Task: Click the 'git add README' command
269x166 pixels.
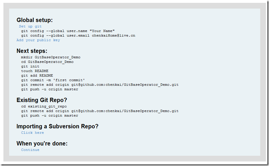Action: point(37,76)
